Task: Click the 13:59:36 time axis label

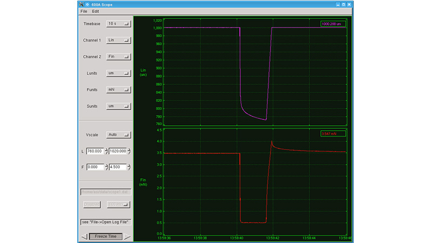Action: [x=164, y=238]
